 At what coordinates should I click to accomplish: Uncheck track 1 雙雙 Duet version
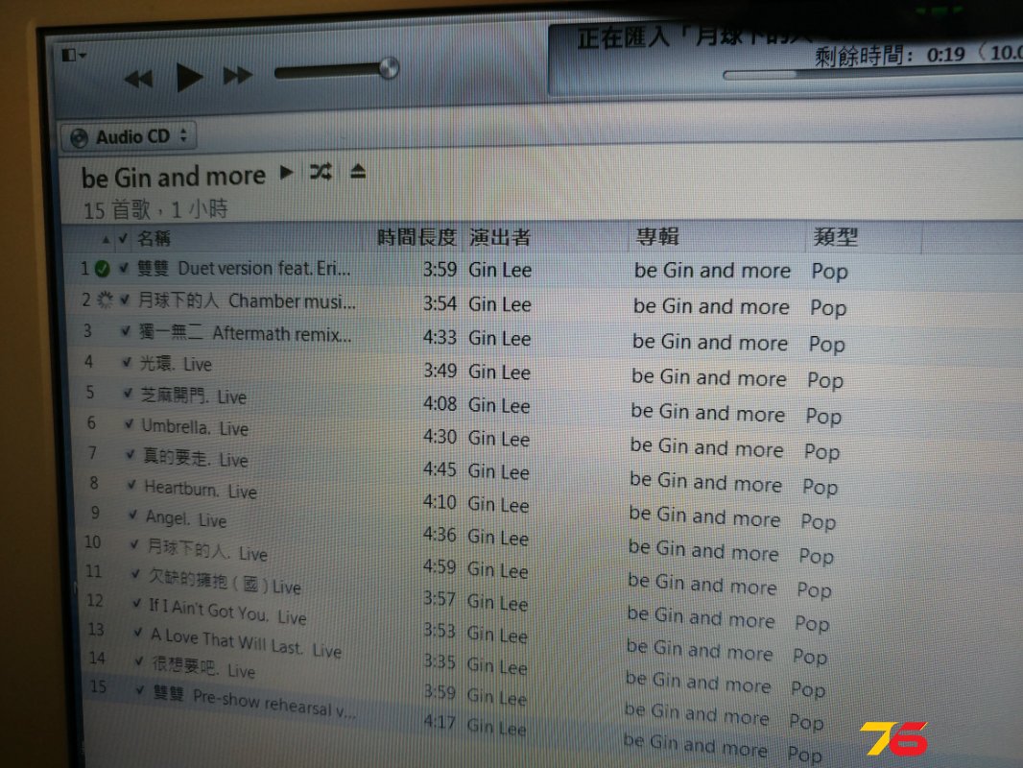(123, 268)
